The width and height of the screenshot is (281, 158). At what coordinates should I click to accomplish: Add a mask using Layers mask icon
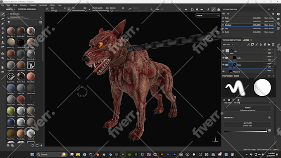(x=252, y=45)
